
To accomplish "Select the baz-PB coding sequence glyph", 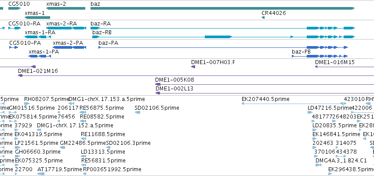I will coord(320,56).
